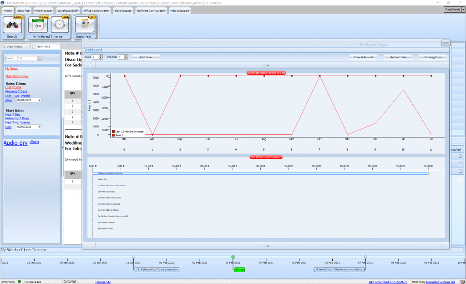
Task: Adjust the Rows spinner on the Dashboard
Action: point(101,57)
